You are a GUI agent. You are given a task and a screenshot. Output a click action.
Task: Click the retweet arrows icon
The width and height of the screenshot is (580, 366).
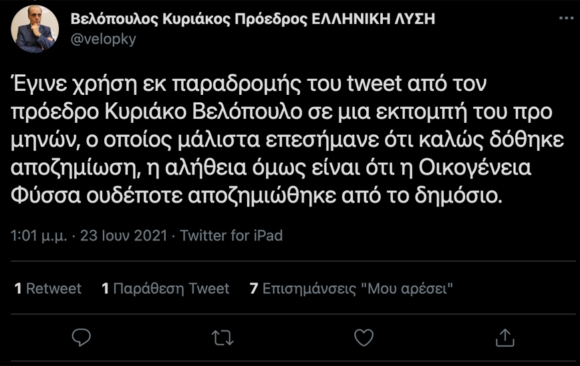[x=222, y=337]
